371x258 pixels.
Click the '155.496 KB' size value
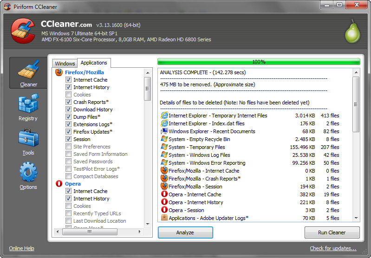pyautogui.click(x=302, y=147)
